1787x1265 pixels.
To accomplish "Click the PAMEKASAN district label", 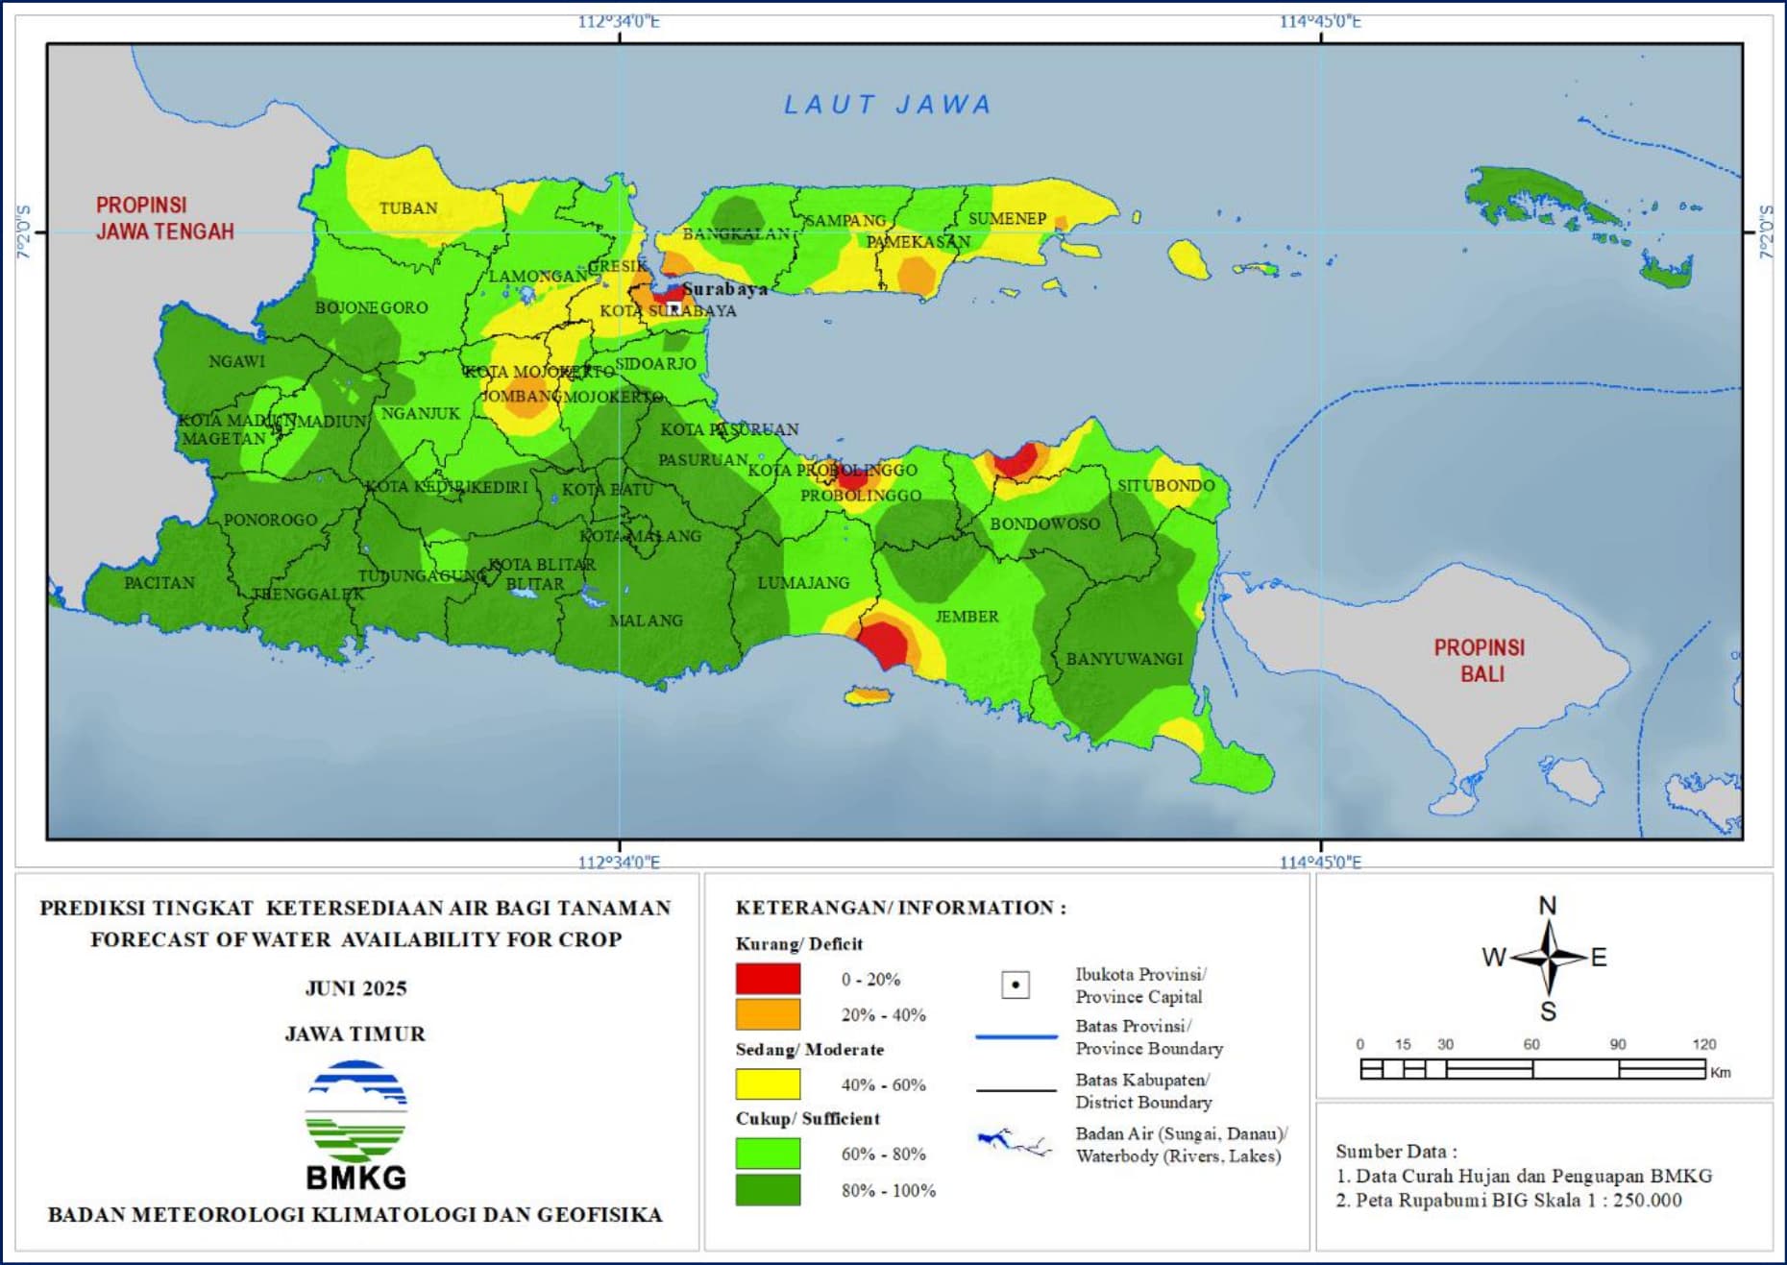I will coord(918,241).
